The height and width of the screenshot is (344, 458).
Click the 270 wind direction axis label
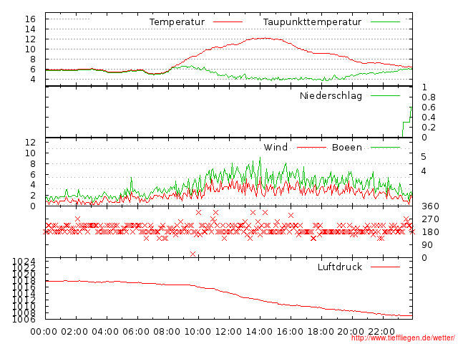[430, 219]
